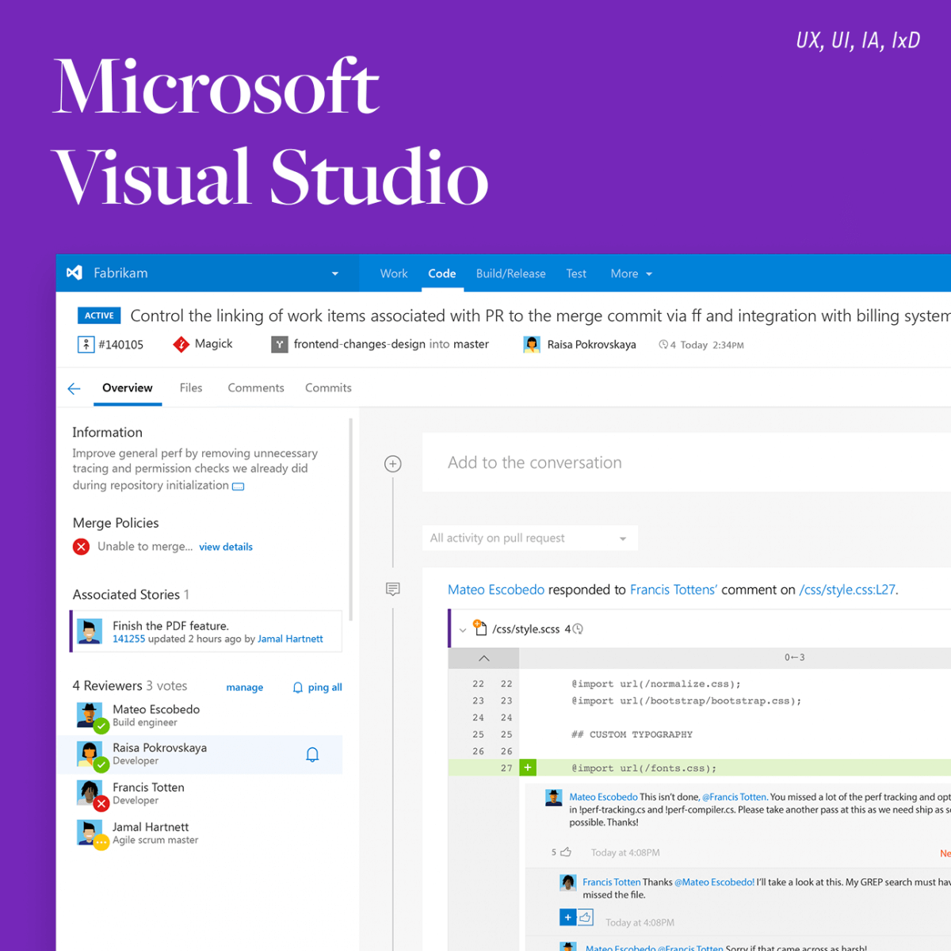Click Raisa Pokrovskaya's avatar in header
Image resolution: width=951 pixels, height=951 pixels.
pyautogui.click(x=532, y=344)
